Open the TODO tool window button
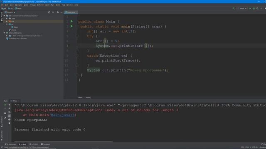Image resolution: width=266 pixels, height=149 pixels. [x=34, y=144]
